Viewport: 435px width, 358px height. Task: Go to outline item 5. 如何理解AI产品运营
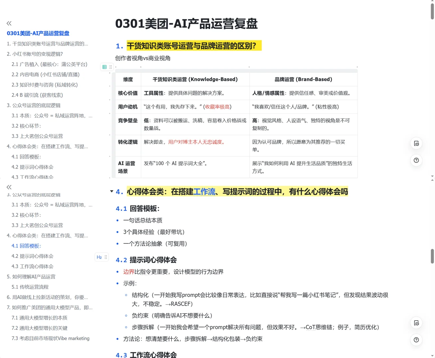tap(31, 276)
